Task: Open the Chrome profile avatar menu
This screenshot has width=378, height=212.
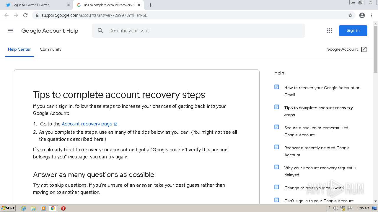Action: tap(362, 15)
